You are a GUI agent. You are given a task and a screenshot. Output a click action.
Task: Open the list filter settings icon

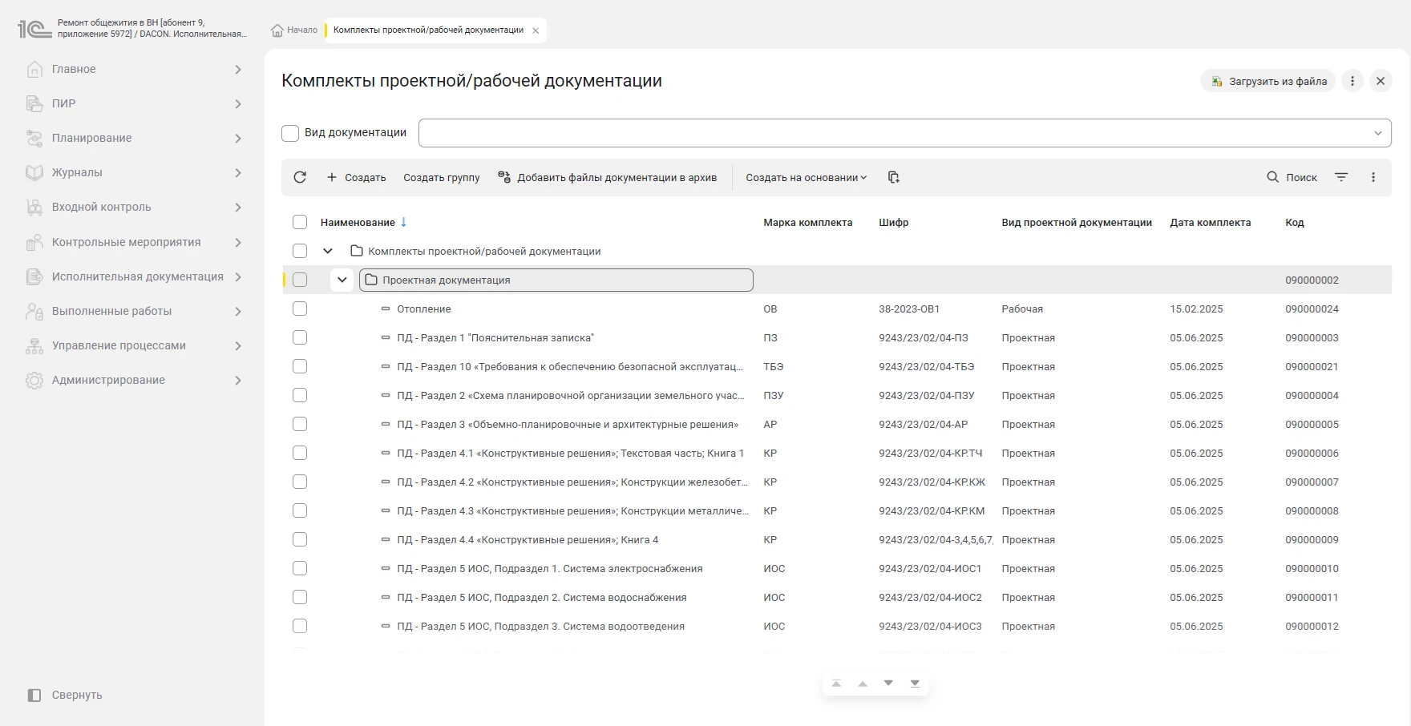pos(1341,177)
